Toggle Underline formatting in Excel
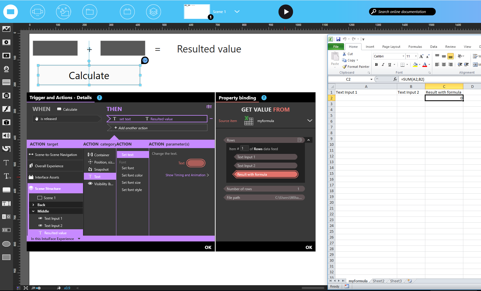Screen dimensions: 481x291 click(x=390, y=65)
